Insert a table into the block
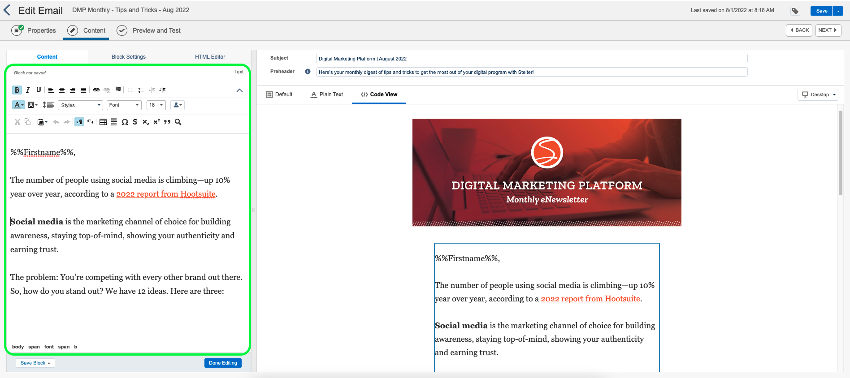 pos(103,122)
